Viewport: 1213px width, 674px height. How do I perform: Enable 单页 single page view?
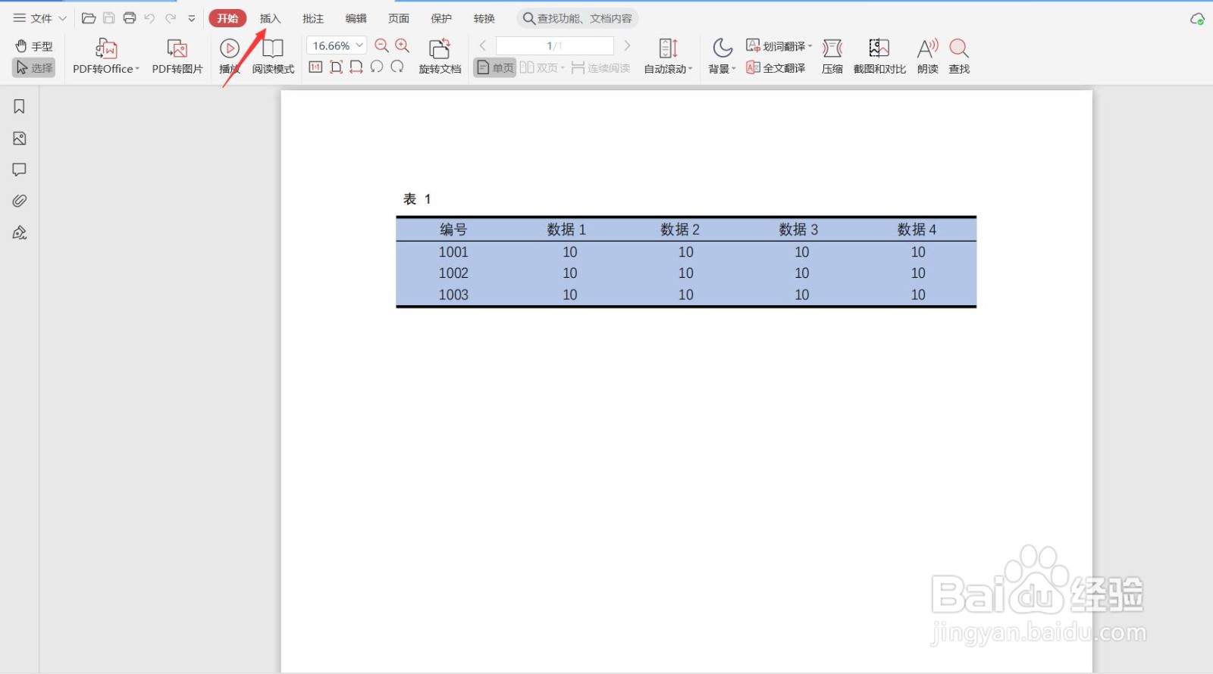point(495,68)
